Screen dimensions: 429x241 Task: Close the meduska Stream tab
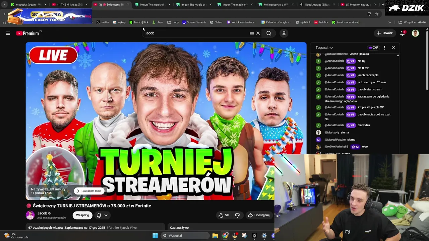45,5
